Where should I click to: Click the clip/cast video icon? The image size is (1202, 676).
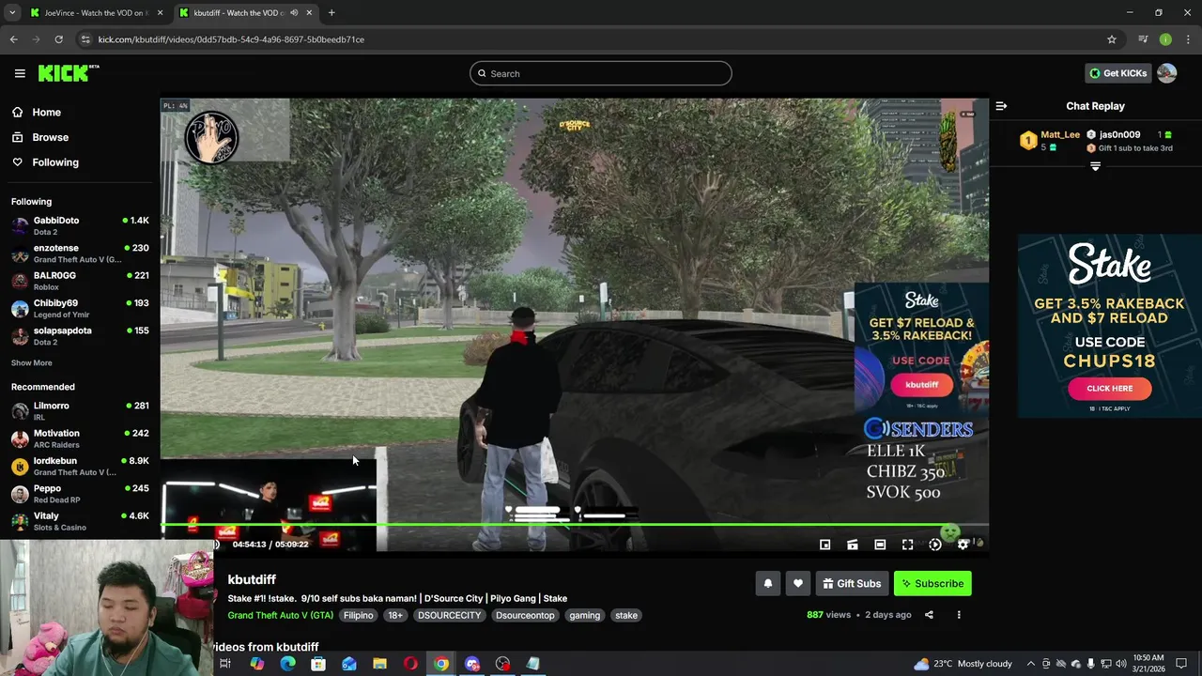click(x=852, y=545)
